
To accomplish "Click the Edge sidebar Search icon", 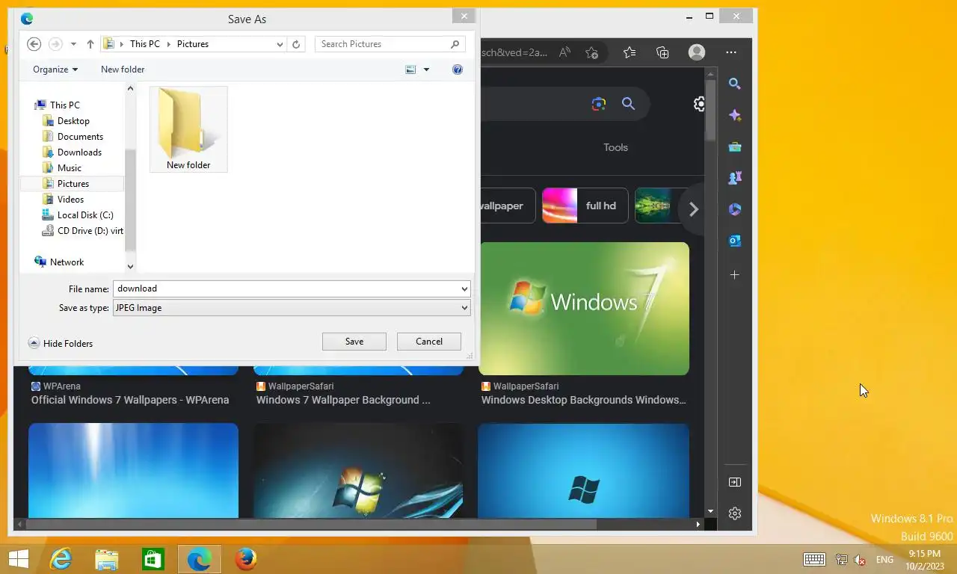I will [x=735, y=84].
